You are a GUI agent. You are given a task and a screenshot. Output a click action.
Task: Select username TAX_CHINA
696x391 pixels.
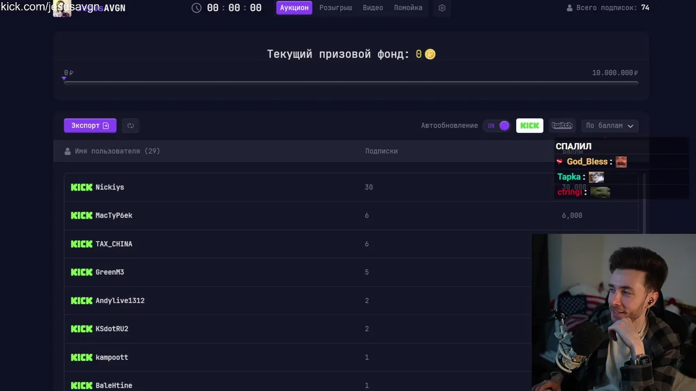click(114, 244)
